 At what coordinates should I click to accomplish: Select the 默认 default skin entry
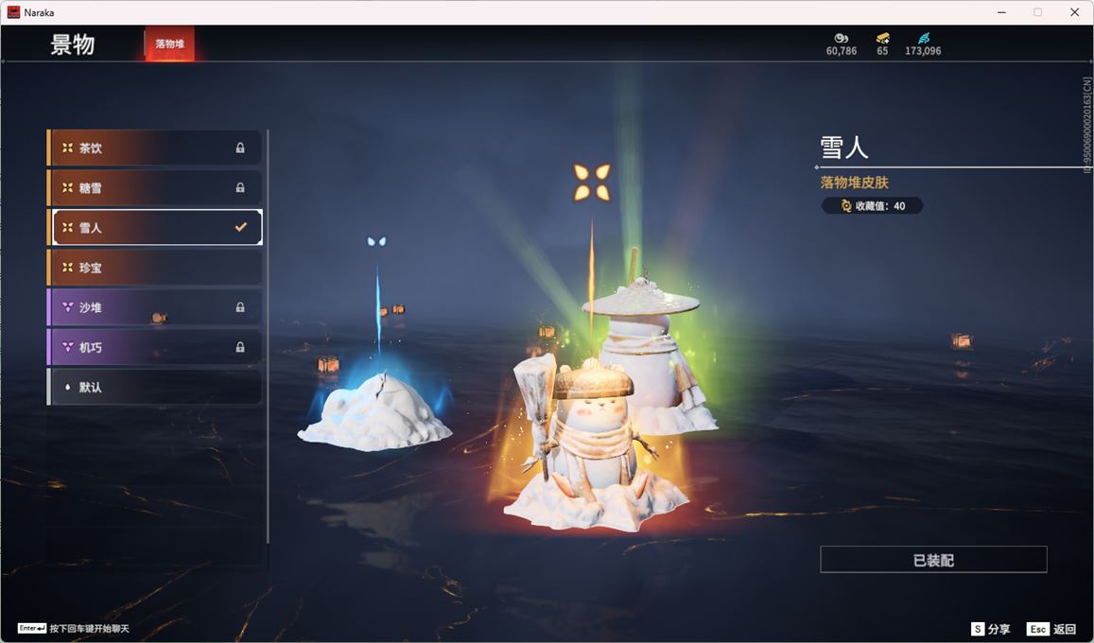pyautogui.click(x=154, y=387)
